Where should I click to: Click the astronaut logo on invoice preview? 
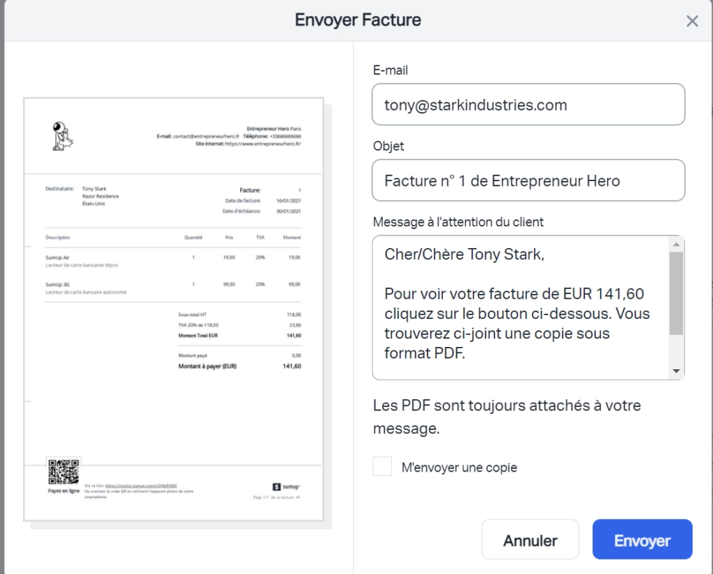[62, 136]
